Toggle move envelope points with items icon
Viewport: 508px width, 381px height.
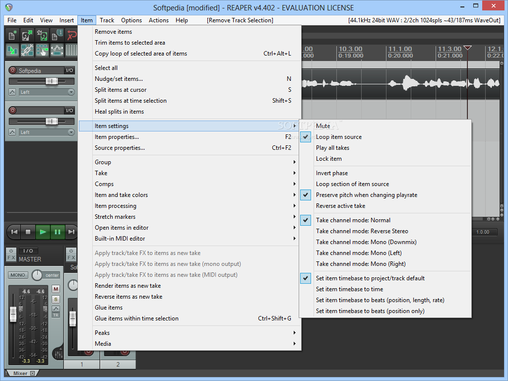pyautogui.click(x=57, y=50)
